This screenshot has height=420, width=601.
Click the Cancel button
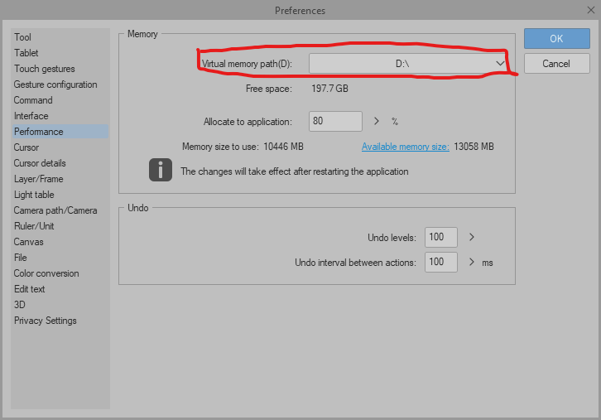coord(556,63)
